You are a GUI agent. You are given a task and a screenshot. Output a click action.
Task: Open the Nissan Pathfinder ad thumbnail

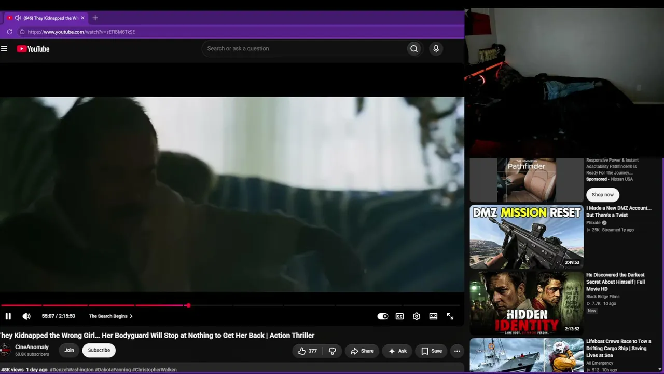[x=527, y=180]
